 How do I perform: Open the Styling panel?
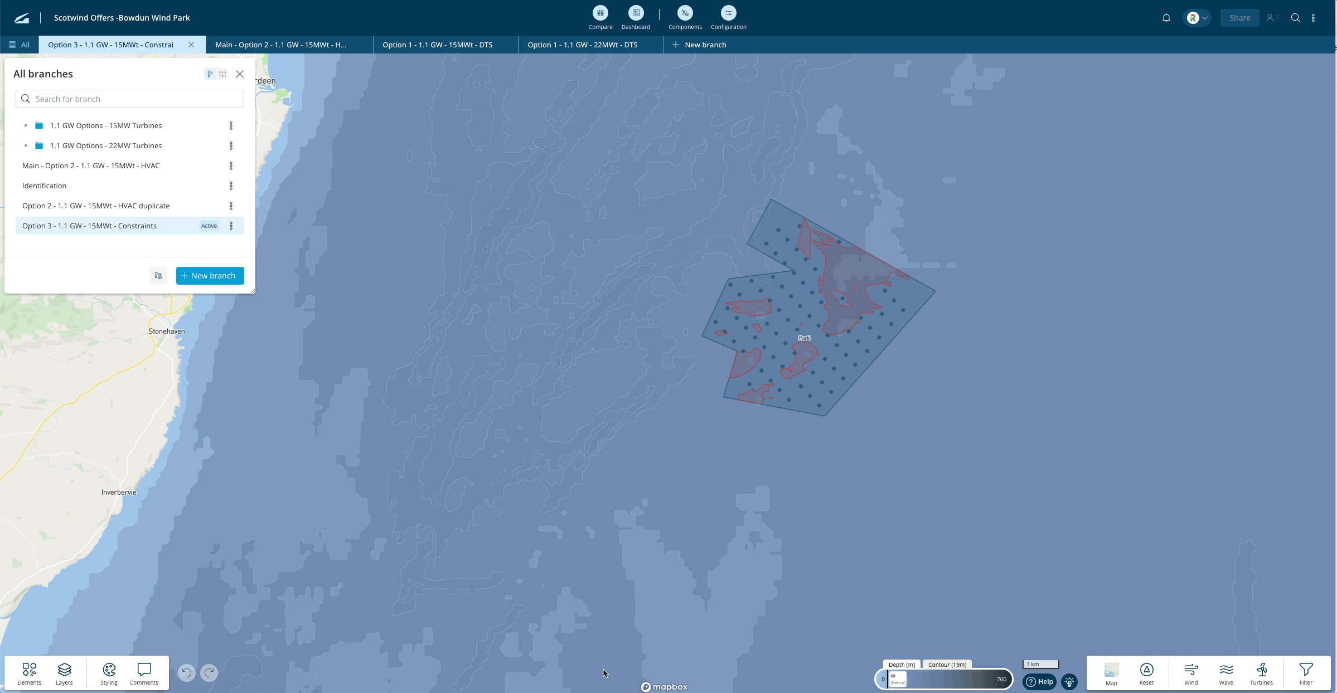coord(109,673)
